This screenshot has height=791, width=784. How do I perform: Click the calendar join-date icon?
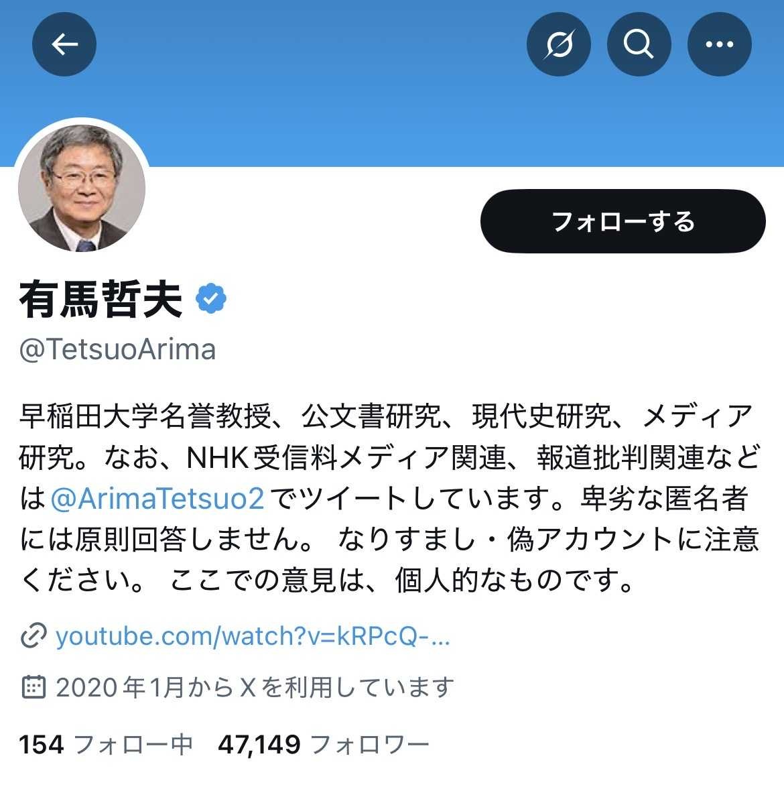[34, 687]
